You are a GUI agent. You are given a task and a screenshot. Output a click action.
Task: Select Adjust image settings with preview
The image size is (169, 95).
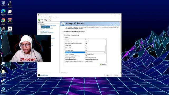(x=48, y=26)
